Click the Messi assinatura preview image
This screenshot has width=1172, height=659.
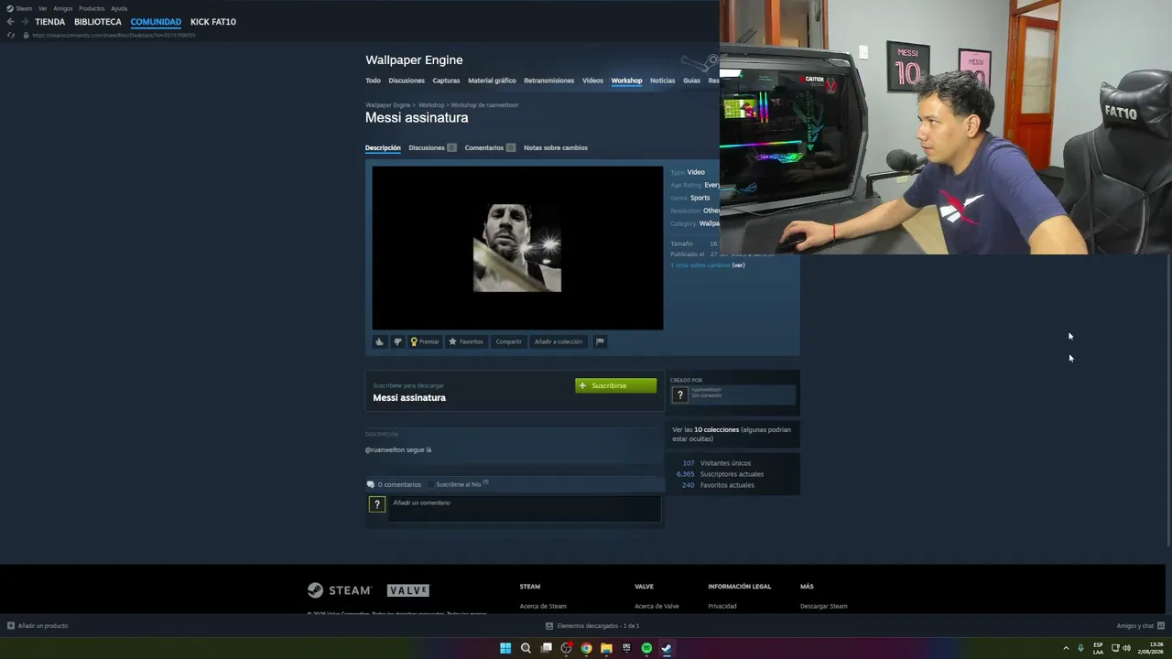[517, 247]
